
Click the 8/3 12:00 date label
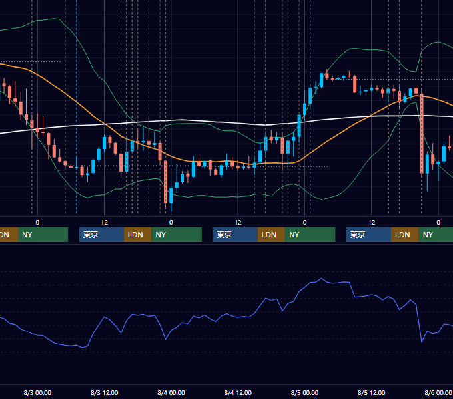(104, 392)
